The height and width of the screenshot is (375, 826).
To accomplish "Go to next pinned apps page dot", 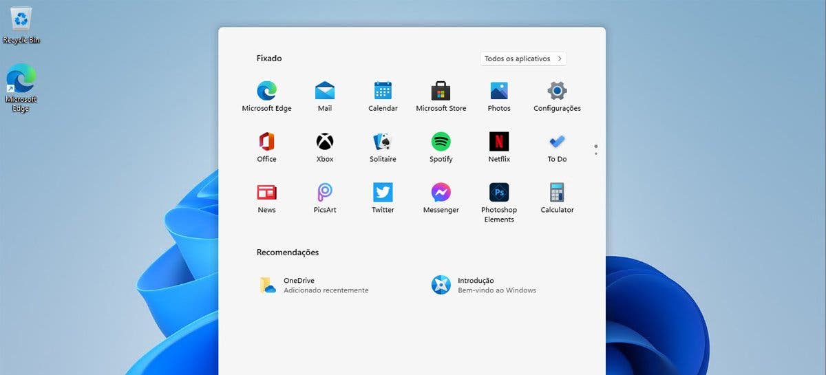I will tap(595, 153).
